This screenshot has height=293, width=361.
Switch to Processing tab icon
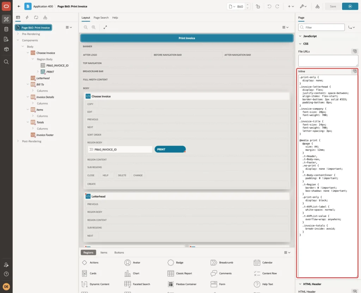click(x=36, y=18)
